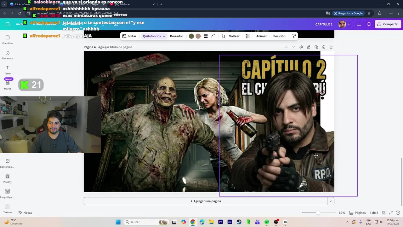The width and height of the screenshot is (403, 227).
Task: Expand the add page dropdown arrow
Action: click(331, 201)
